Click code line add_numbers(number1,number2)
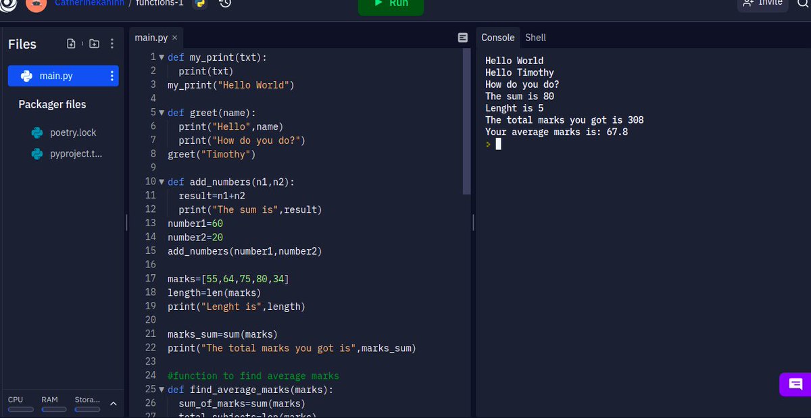Screen dimensions: 811x418 click(245, 251)
